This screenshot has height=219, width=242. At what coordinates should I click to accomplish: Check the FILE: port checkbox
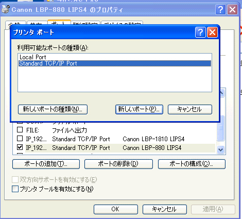tap(20, 129)
